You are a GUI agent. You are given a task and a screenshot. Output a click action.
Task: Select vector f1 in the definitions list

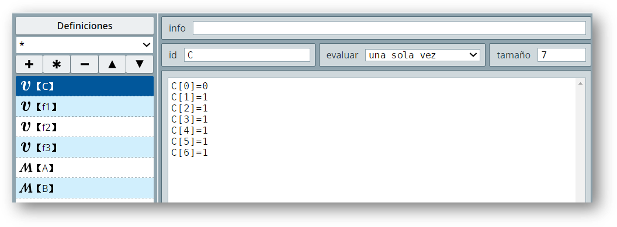click(x=85, y=106)
